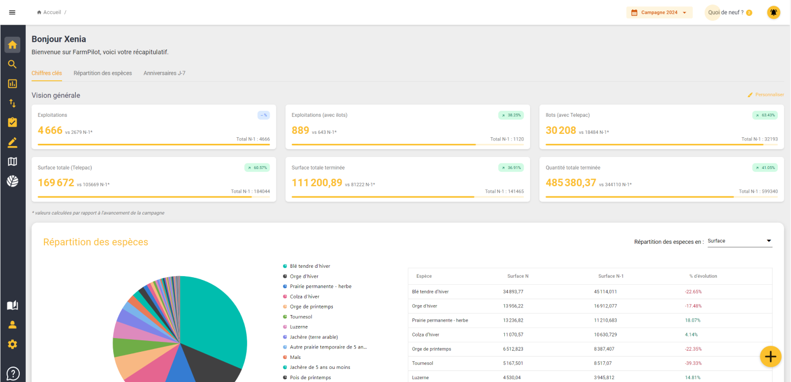Toggle Blé tendre d'hiver legend entry
Viewport: 791px width, 382px height.
click(310, 266)
